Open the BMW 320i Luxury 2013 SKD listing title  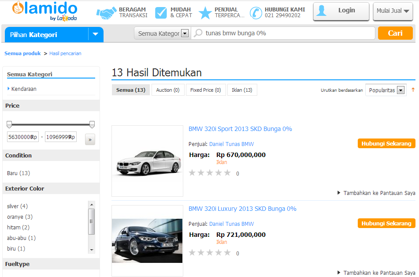242,209
